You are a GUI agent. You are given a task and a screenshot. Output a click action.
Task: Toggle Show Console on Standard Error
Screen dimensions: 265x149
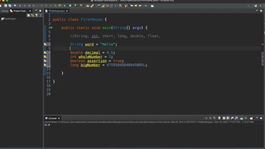click(x=236, y=118)
